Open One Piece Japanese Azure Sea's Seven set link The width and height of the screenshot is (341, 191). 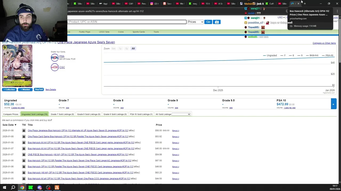(86, 42)
